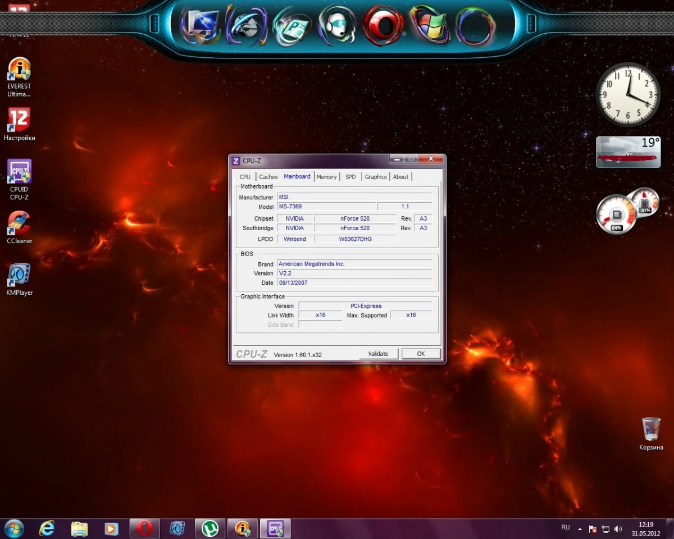Click the RU language indicator

[566, 528]
